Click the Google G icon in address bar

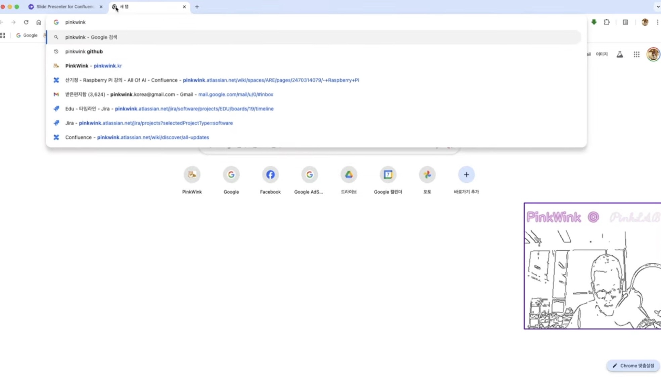point(56,22)
